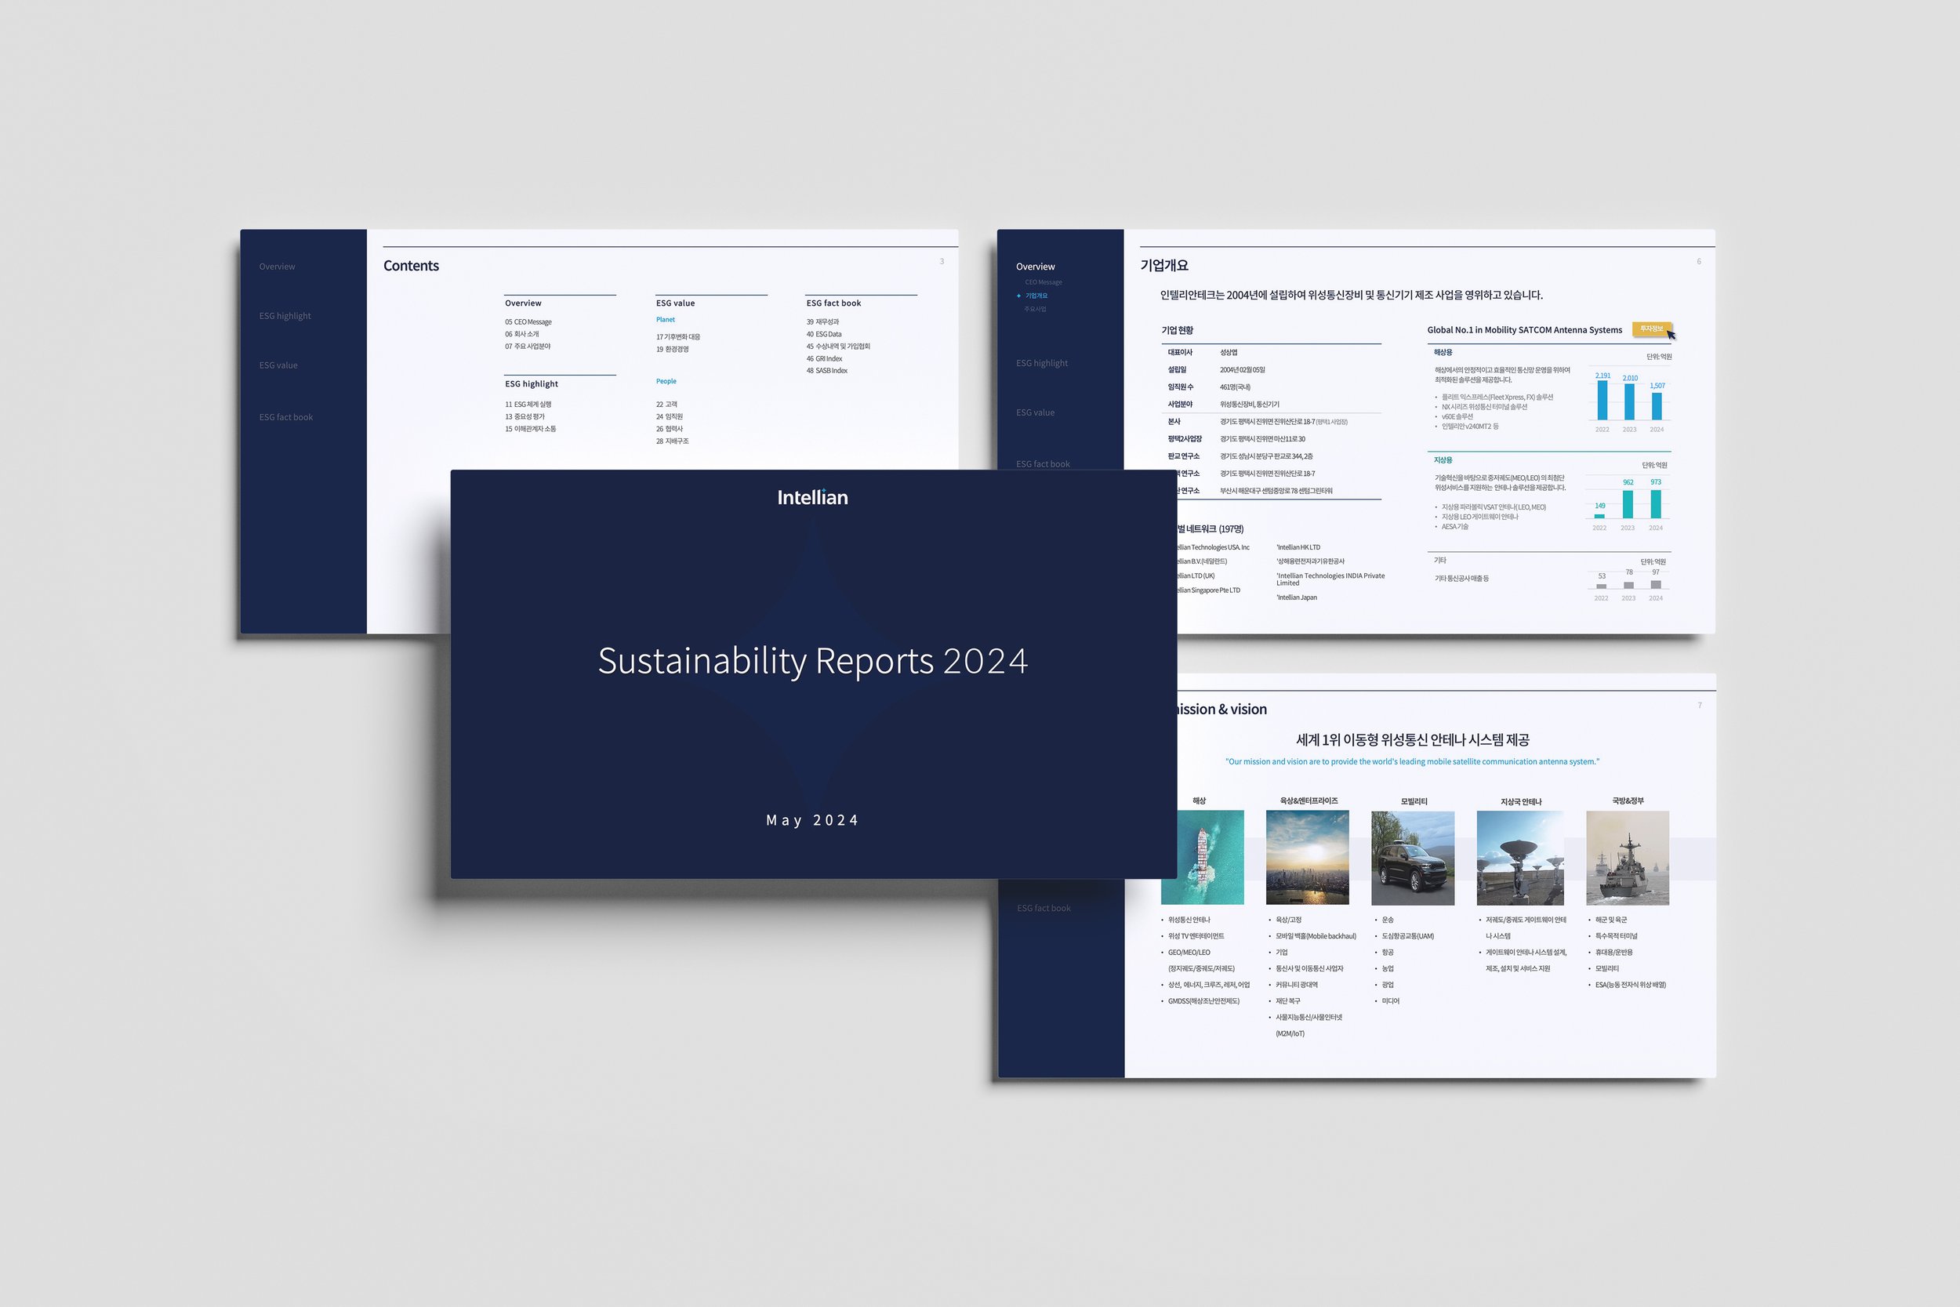Image resolution: width=1960 pixels, height=1307 pixels.
Task: Go to '45 수상내역 및 가입협회' contents entry
Action: (x=837, y=347)
